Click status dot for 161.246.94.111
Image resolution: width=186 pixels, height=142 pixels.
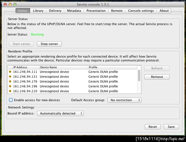(x=10, y=72)
